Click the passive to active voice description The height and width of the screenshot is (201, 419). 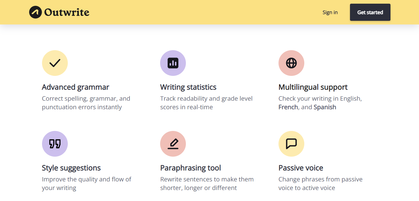[320, 184]
